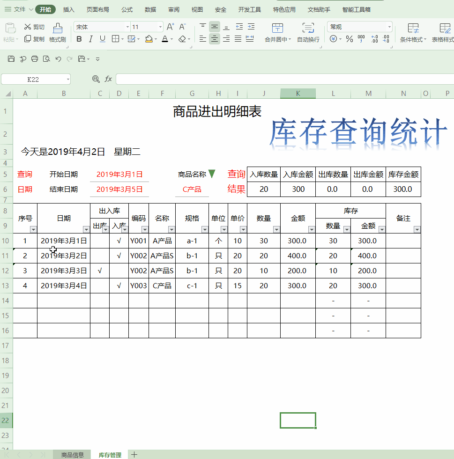
Task: Click the Copy (复制) tool
Action: coord(34,39)
